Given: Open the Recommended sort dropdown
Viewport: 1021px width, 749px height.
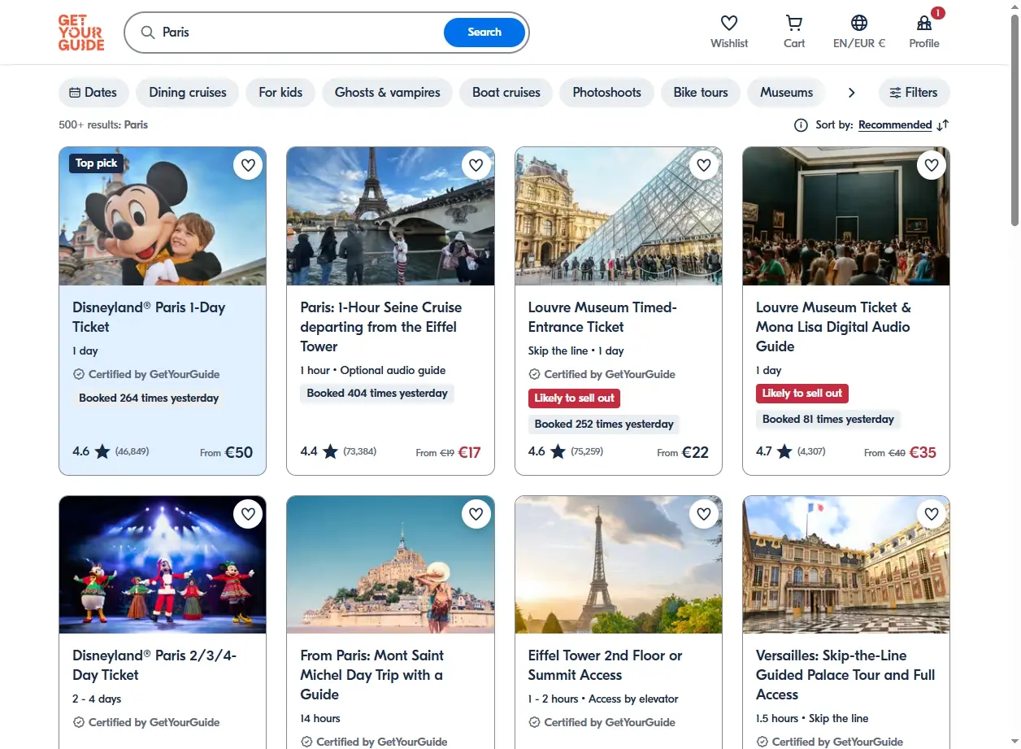Looking at the screenshot, I should coord(895,125).
